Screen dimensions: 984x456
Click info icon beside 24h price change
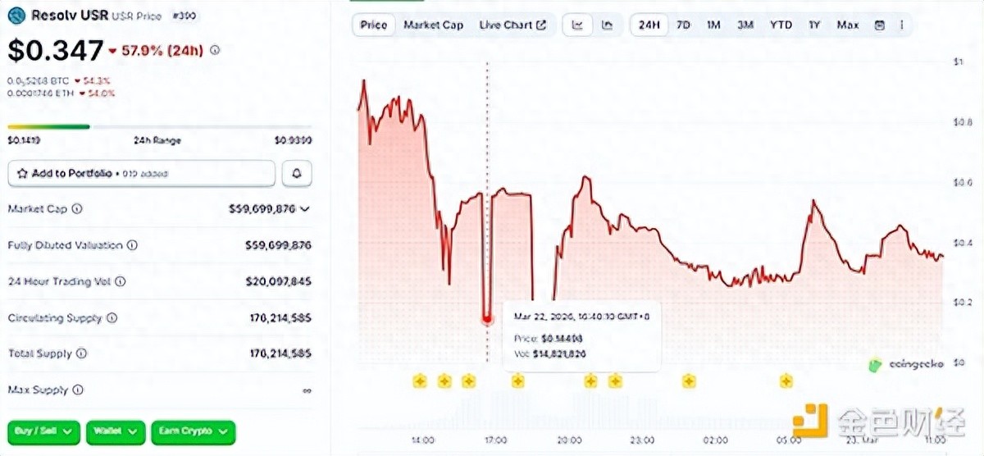[x=215, y=50]
